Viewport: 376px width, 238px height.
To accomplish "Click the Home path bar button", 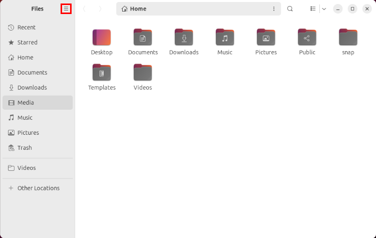I will [134, 9].
